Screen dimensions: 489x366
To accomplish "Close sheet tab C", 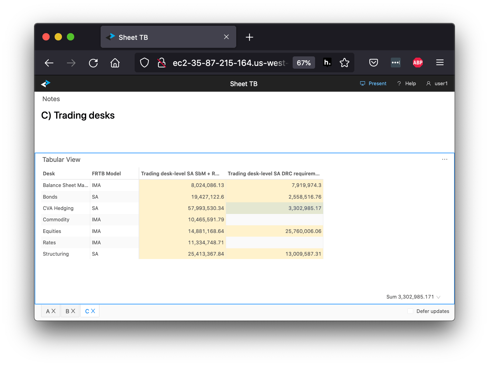I will [93, 311].
